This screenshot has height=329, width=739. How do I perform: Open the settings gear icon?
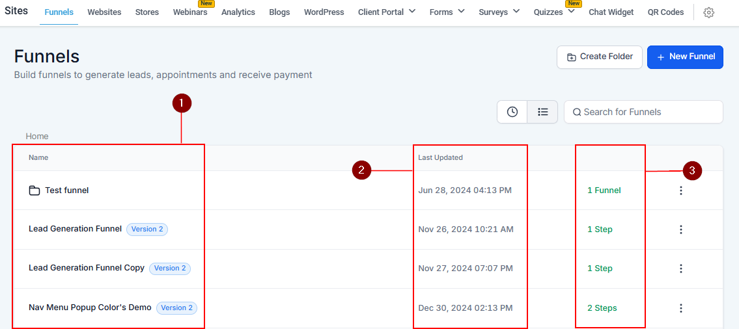(x=709, y=12)
